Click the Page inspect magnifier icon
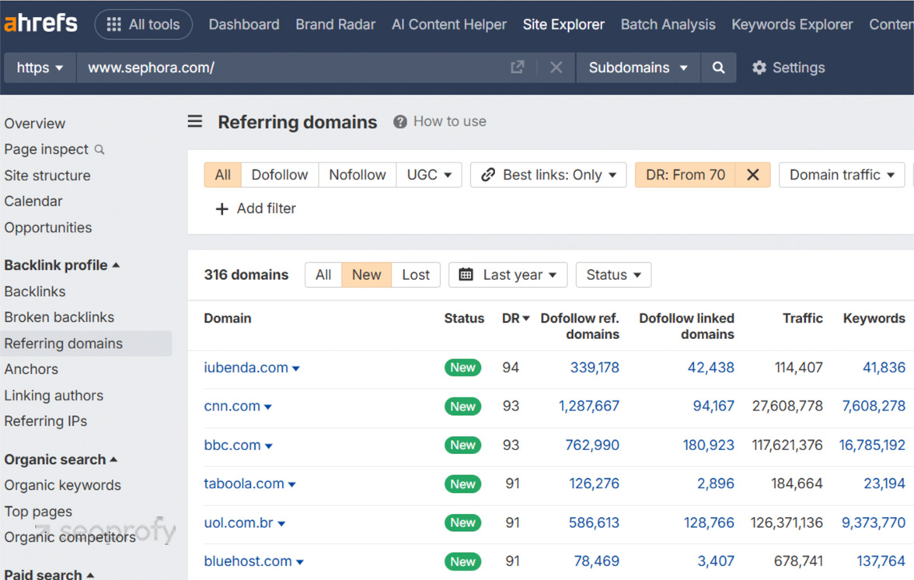914x580 pixels. click(x=99, y=150)
